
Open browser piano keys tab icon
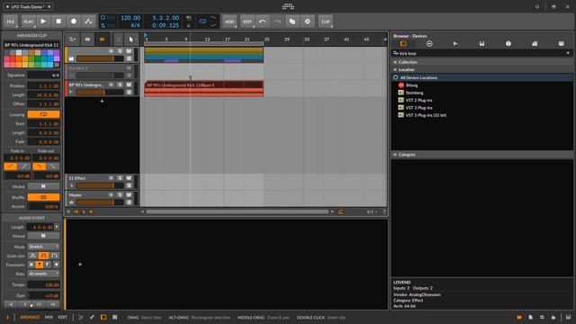(482, 44)
